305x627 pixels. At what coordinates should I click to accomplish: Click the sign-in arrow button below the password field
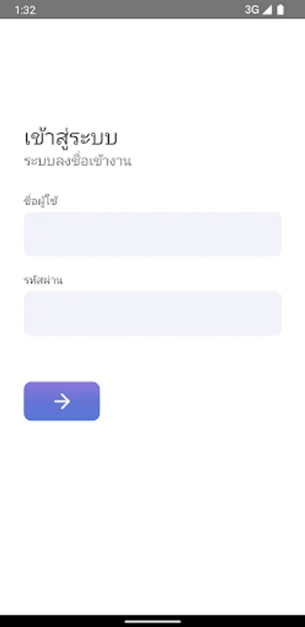61,401
